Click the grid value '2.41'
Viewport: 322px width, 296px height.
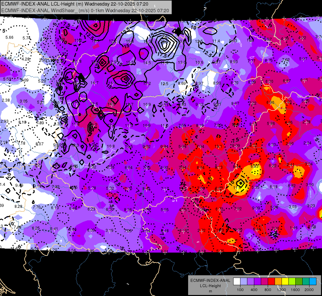click(x=290, y=164)
